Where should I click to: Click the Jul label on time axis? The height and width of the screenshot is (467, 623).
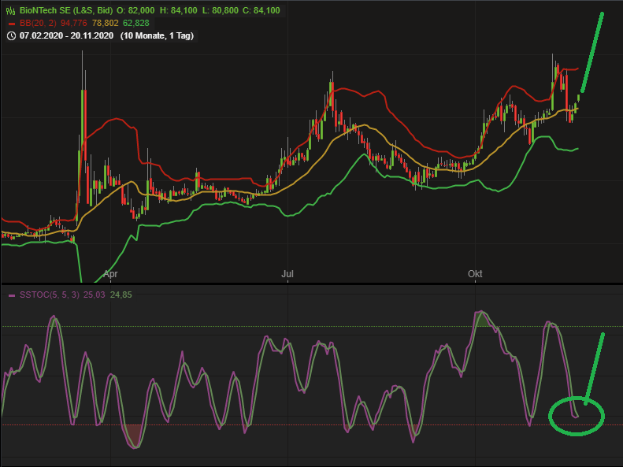tap(287, 274)
